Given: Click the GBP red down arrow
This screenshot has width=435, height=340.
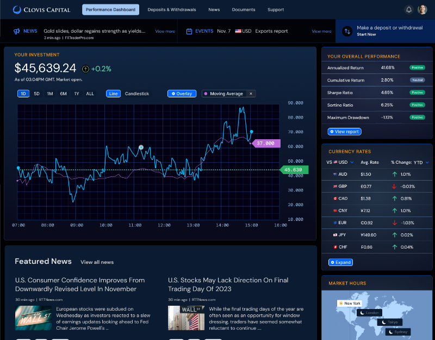Looking at the screenshot, I should 394,187.
